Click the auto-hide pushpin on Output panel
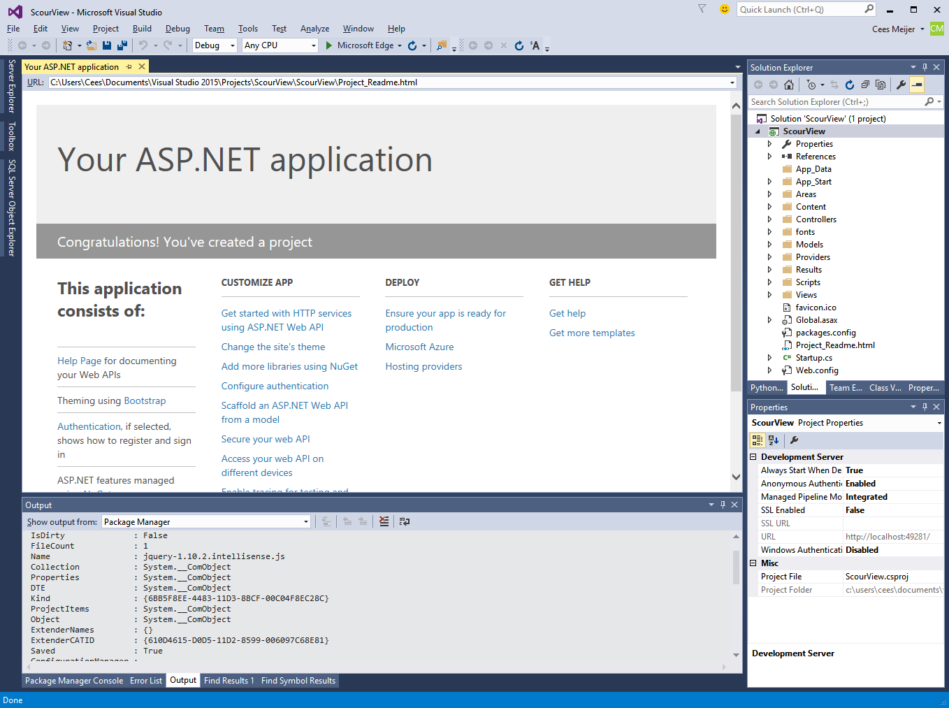The image size is (949, 708). (723, 505)
